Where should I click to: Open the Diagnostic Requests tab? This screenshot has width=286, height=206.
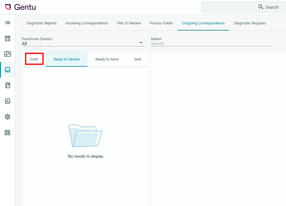[250, 23]
